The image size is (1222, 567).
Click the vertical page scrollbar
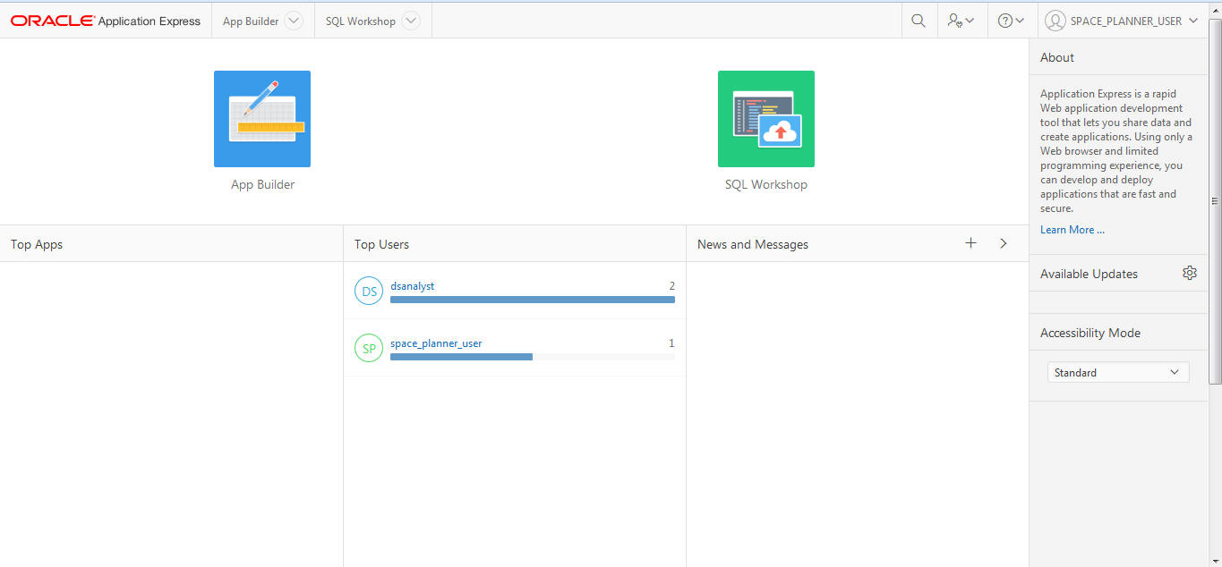coord(1215,201)
